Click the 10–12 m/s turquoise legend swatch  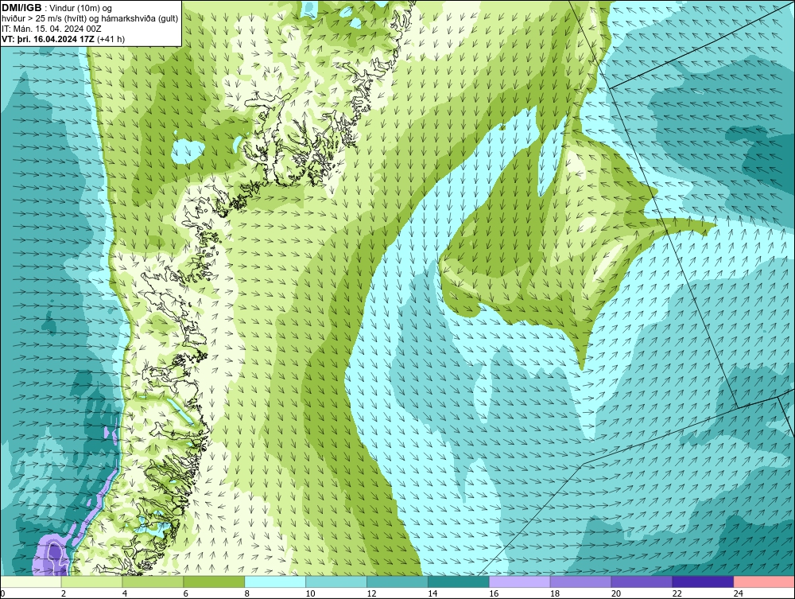pos(336,581)
